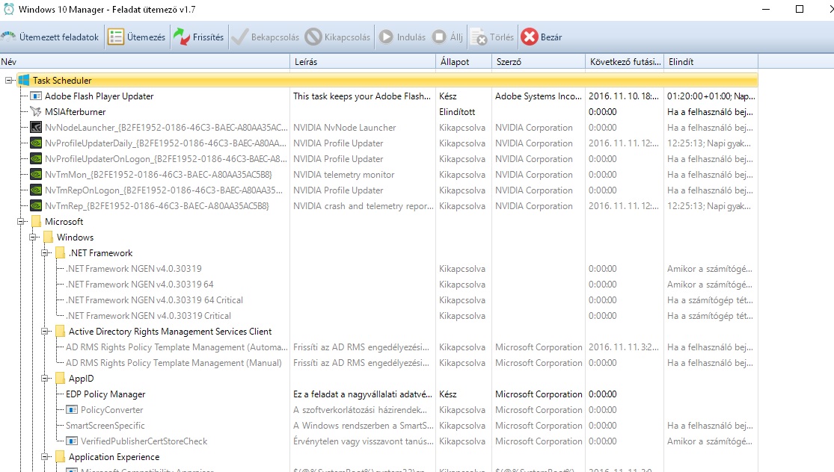Select .NET Framework NGEN v4.0.30319 64 task
Screen dimensions: 834x472
pyautogui.click(x=139, y=285)
